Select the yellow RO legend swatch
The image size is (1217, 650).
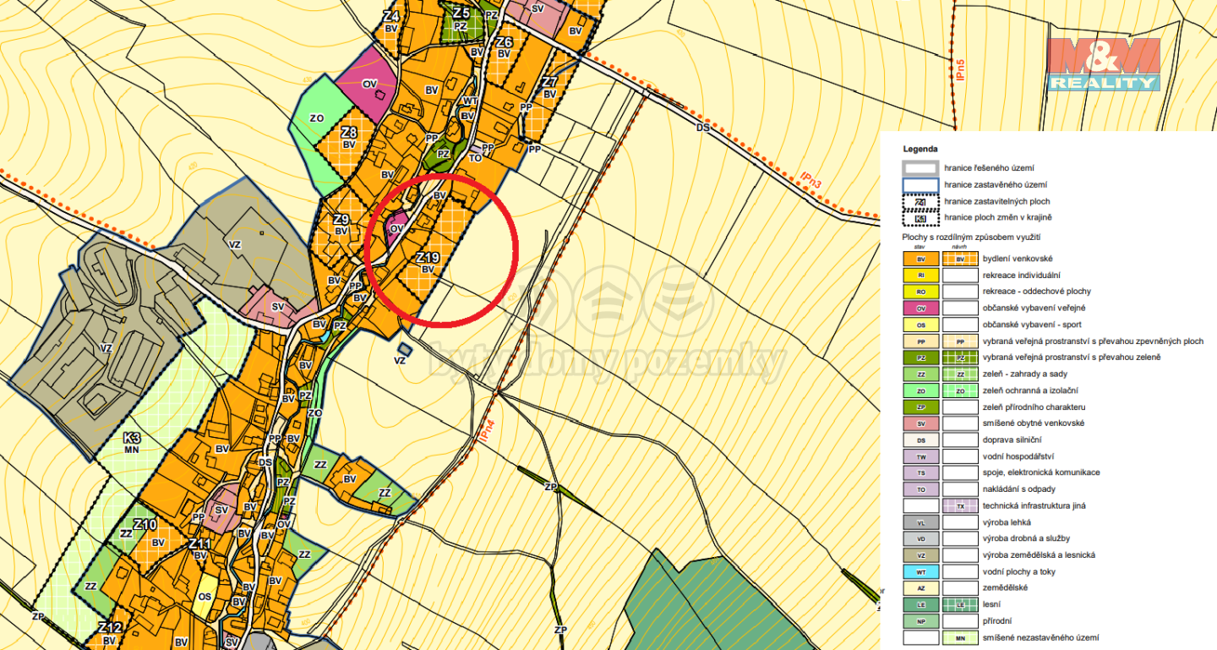(921, 292)
